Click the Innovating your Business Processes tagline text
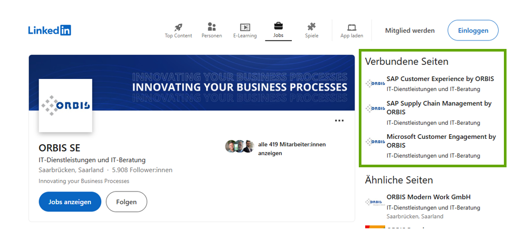525x232 pixels. [84, 181]
